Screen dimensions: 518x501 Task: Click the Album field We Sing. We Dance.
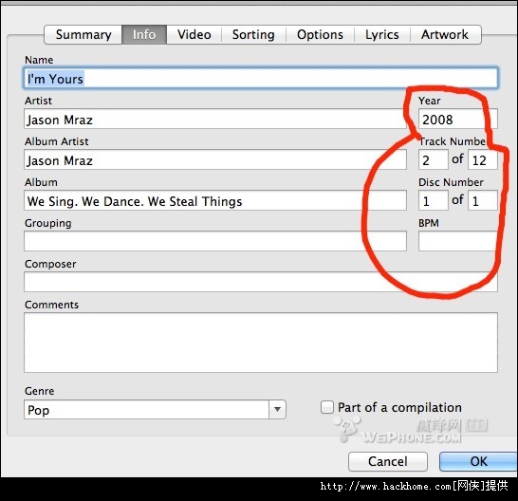215,200
